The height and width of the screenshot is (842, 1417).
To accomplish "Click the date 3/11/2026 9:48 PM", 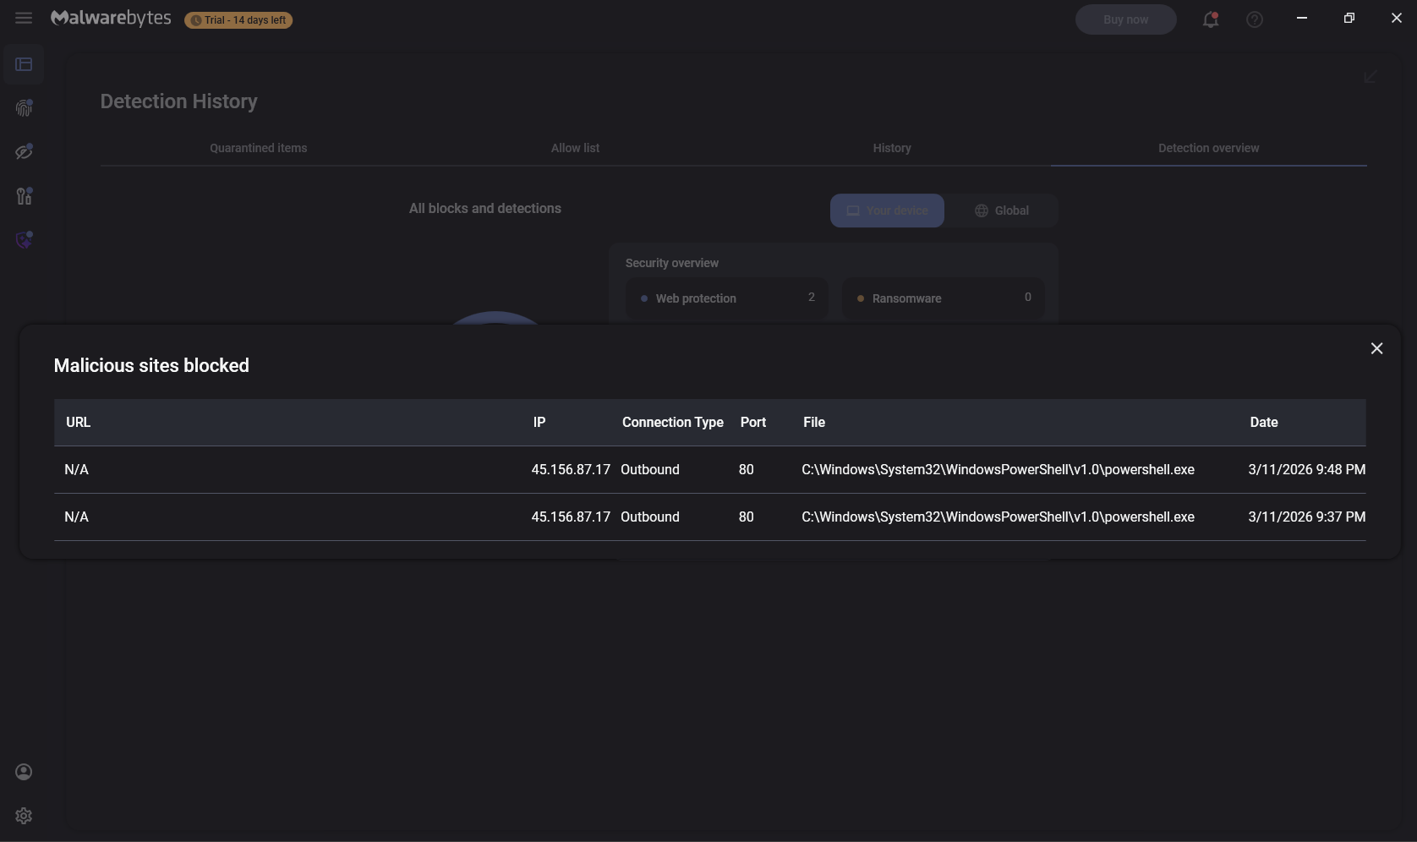I will (1307, 469).
